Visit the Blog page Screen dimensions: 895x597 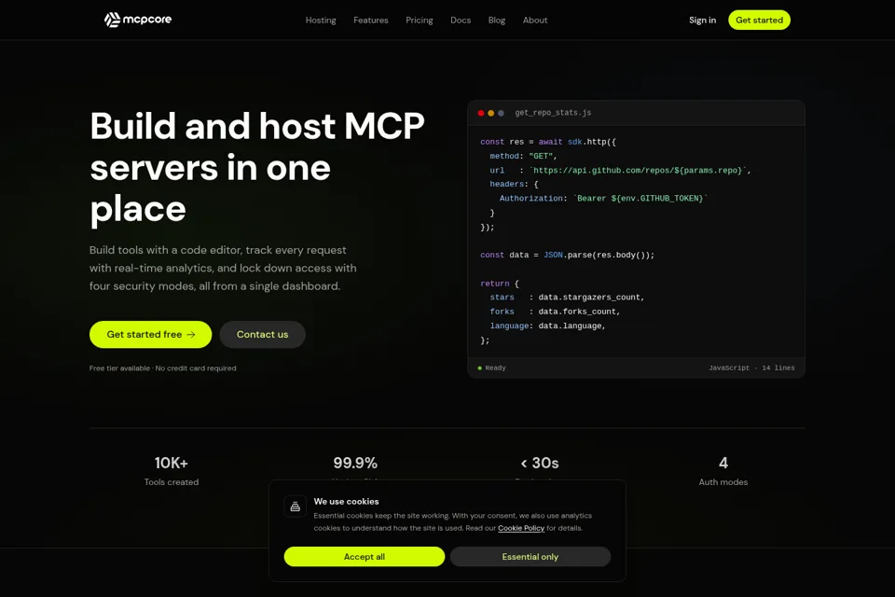(x=497, y=20)
